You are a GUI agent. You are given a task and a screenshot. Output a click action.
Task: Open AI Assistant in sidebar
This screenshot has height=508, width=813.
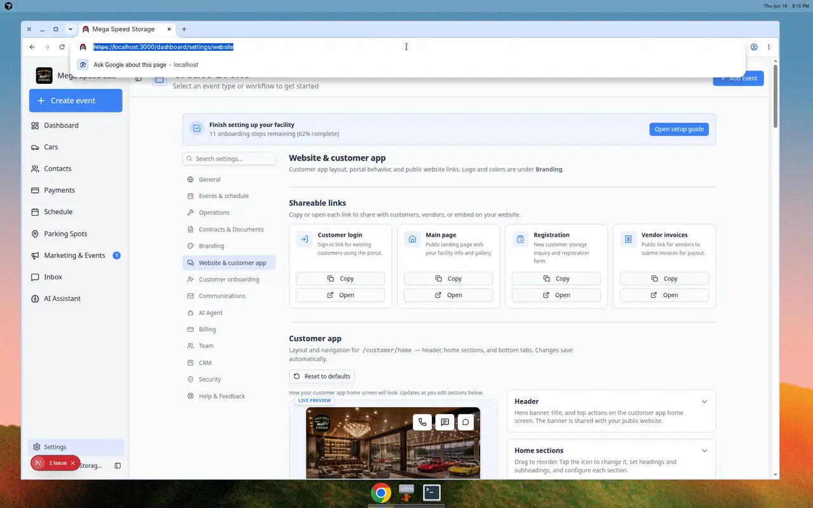click(76, 298)
